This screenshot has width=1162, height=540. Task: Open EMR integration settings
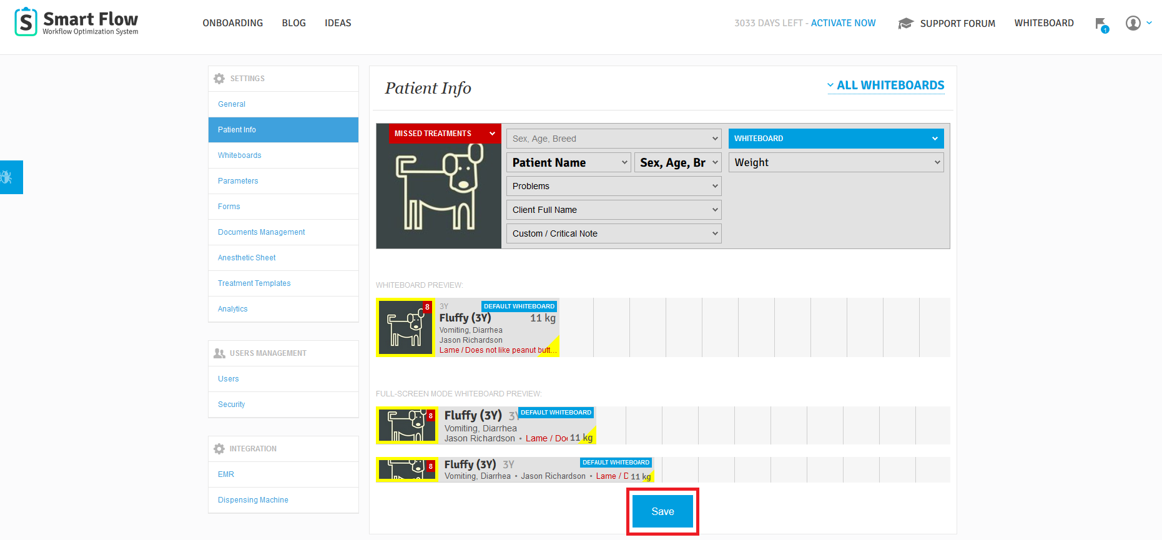(283, 474)
